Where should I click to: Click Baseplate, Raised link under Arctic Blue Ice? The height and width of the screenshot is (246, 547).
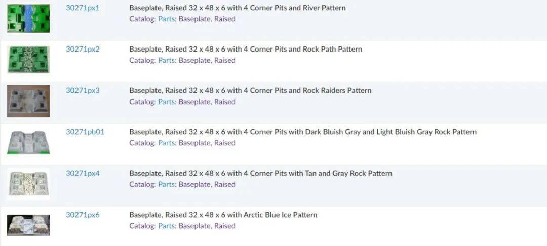207,226
